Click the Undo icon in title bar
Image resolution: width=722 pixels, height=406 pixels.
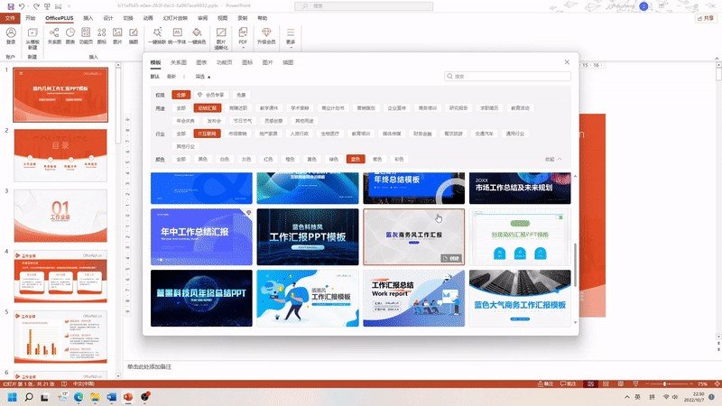pos(21,6)
